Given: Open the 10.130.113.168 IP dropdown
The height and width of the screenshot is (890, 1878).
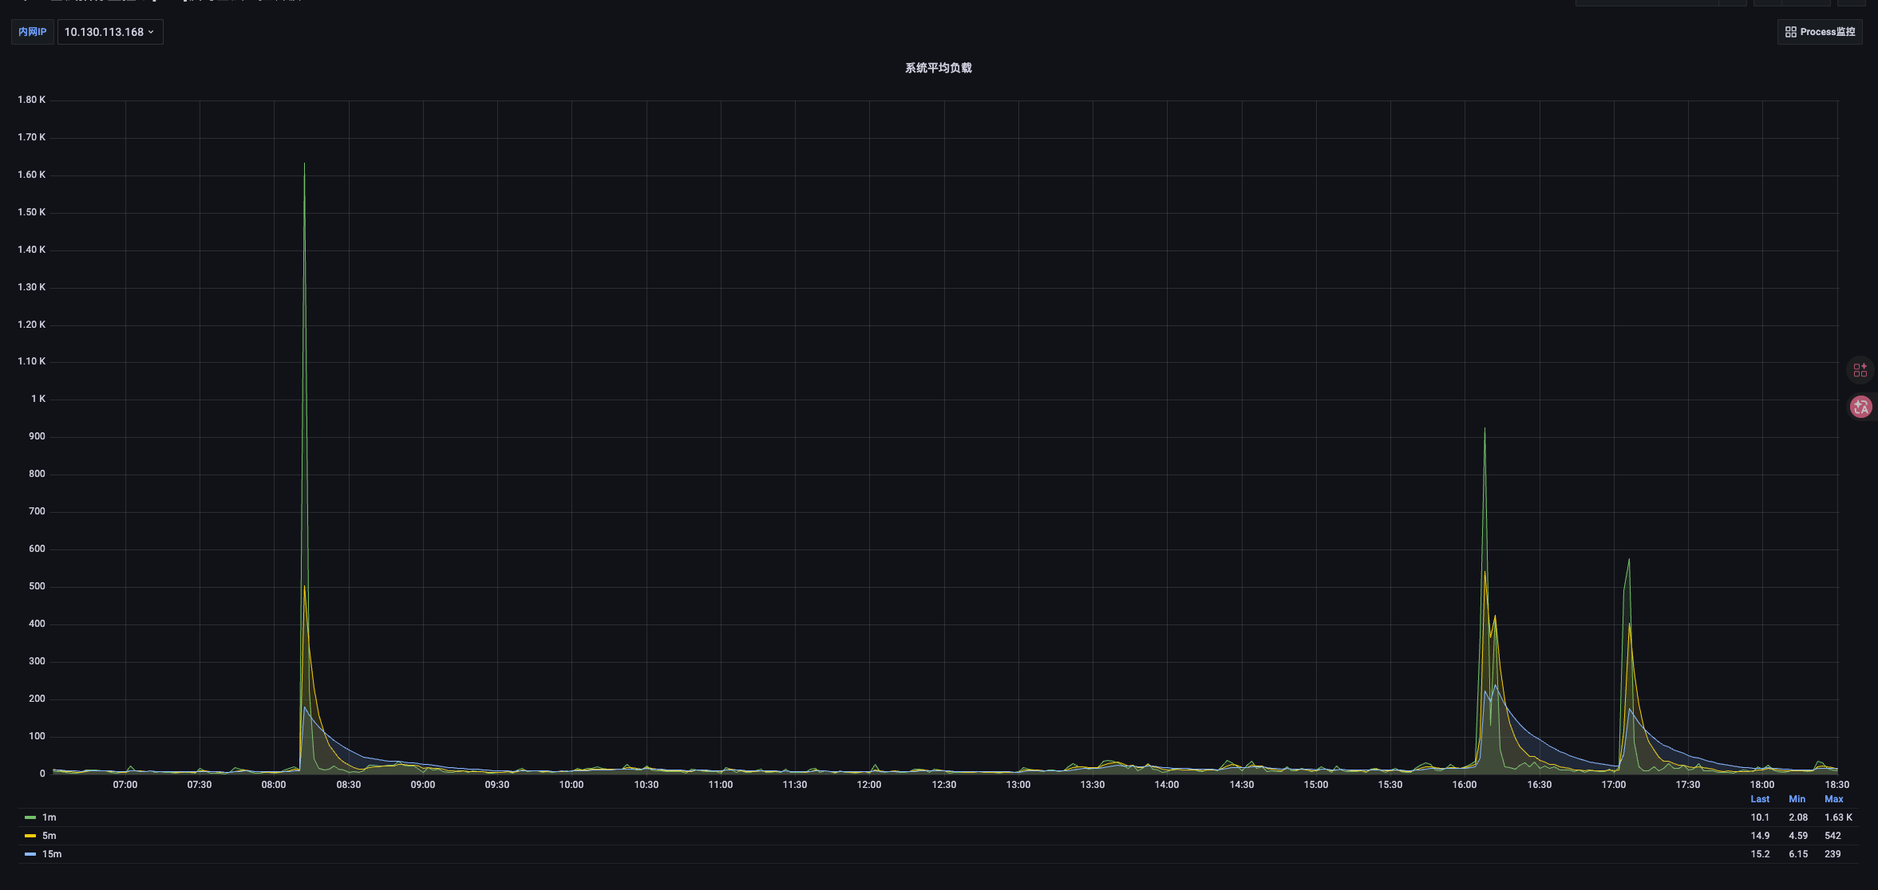Looking at the screenshot, I should tap(109, 32).
